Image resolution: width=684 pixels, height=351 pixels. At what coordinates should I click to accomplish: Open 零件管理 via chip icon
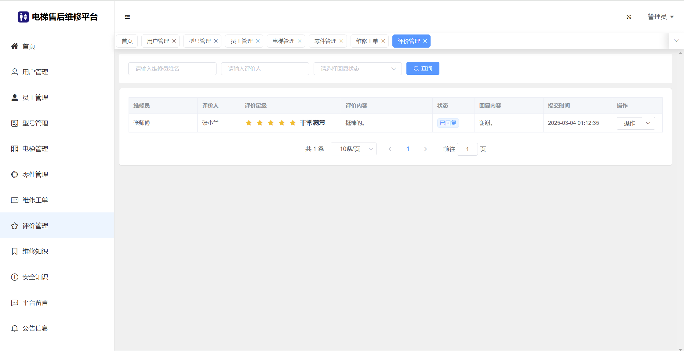click(15, 175)
